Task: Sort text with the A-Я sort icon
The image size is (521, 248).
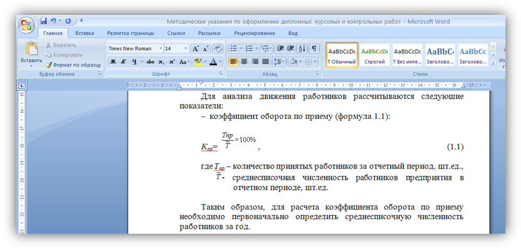Action: [302, 48]
